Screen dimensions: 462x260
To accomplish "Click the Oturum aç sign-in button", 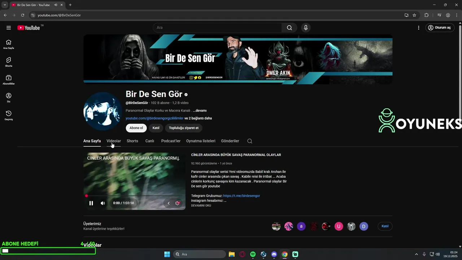I will click(440, 28).
